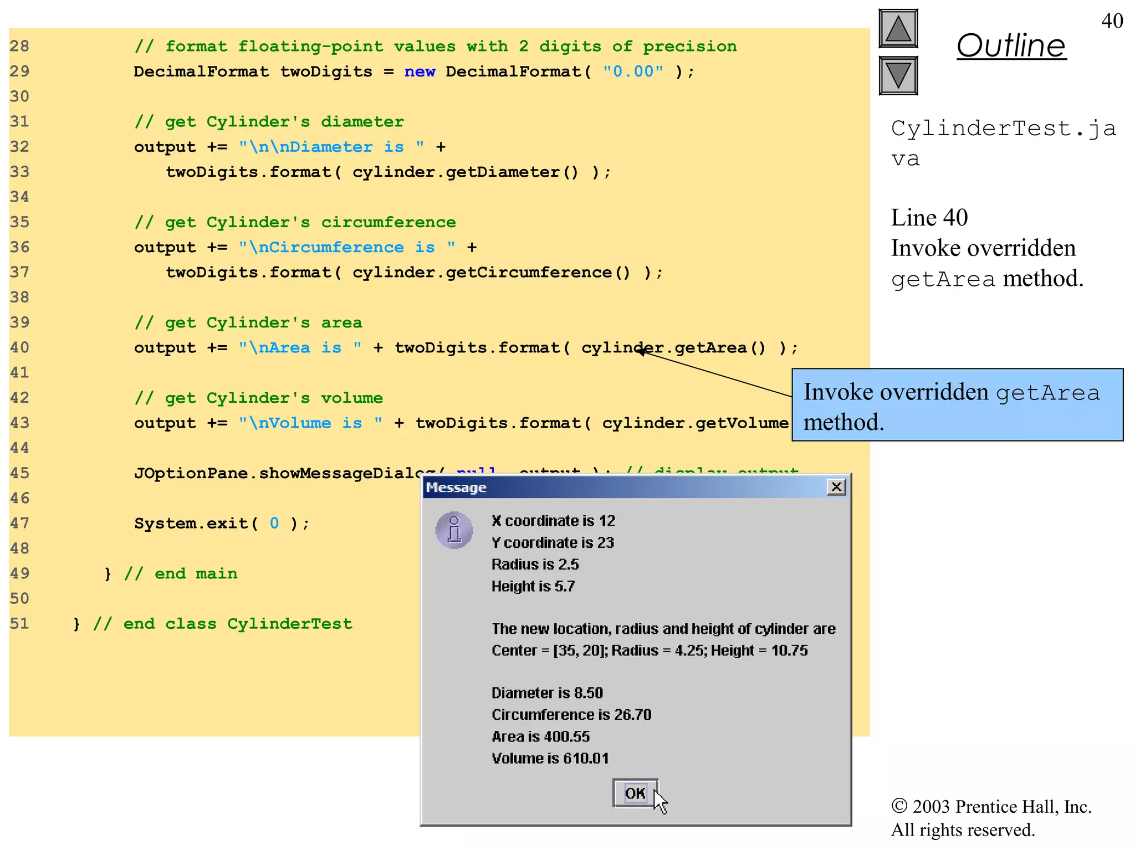
Task: Click the blue callout box about getArea
Action: (957, 406)
